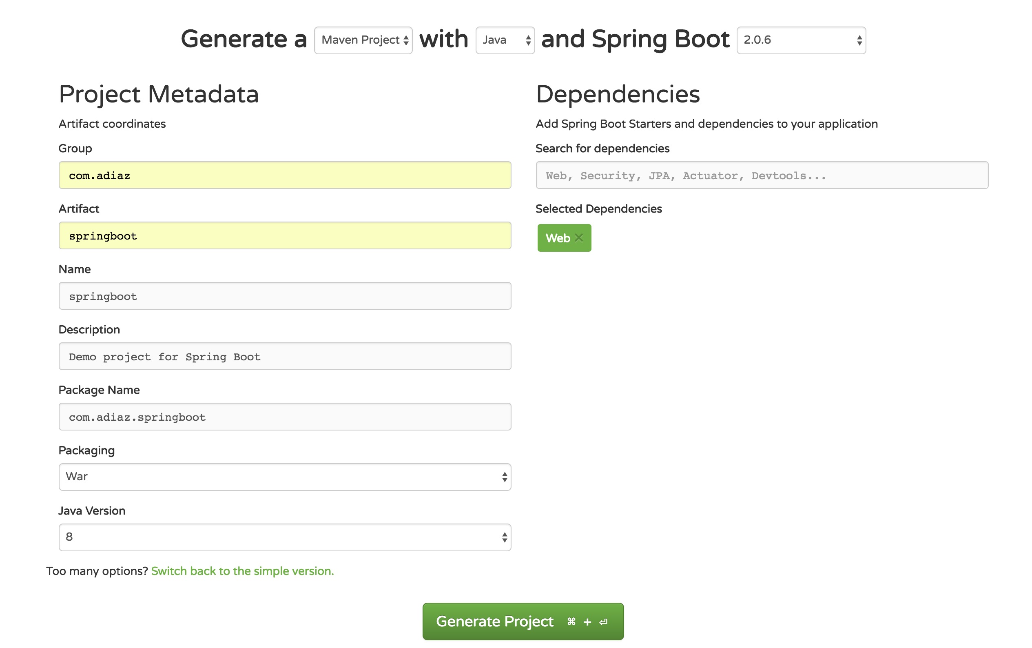Open the language dropdown showing Java
This screenshot has width=1032, height=648.
tap(505, 40)
